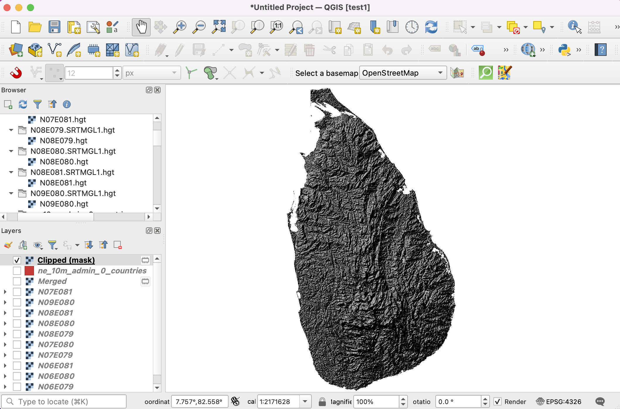Collapse the N08E080.SRTMGL1.hgt folder
Viewport: 620px width, 409px height.
pyautogui.click(x=11, y=151)
